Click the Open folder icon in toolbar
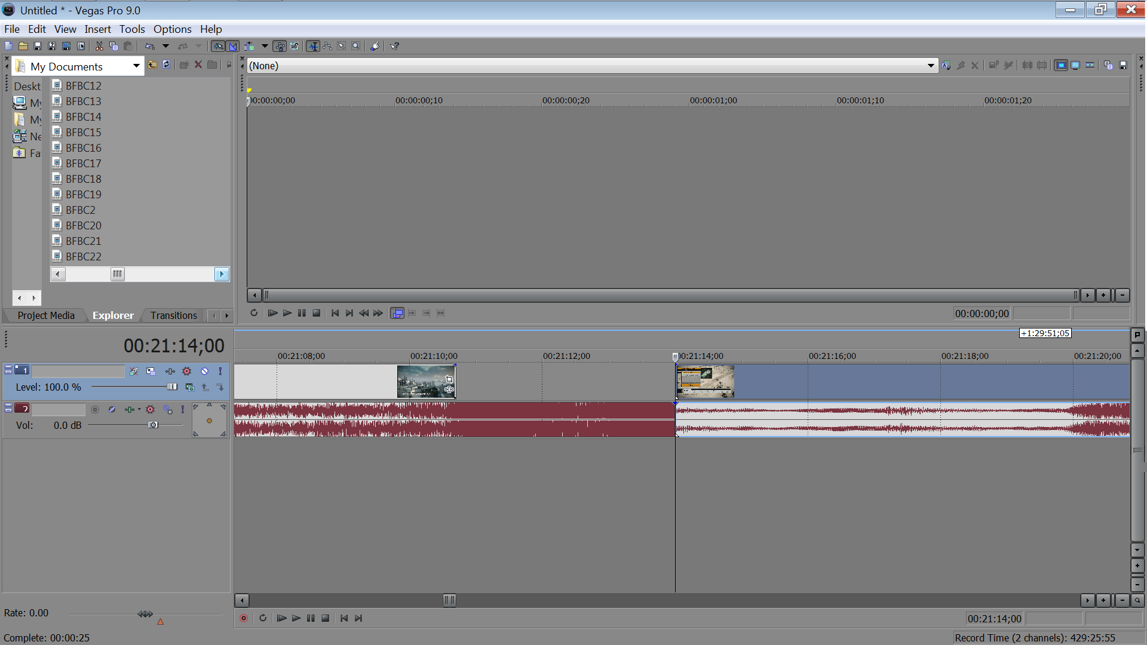Image resolution: width=1147 pixels, height=645 pixels. point(23,46)
